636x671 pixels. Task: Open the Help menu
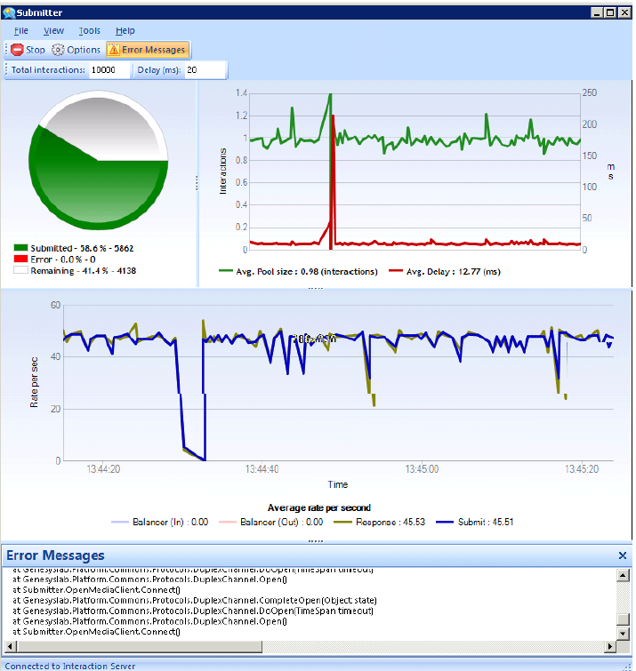(125, 30)
